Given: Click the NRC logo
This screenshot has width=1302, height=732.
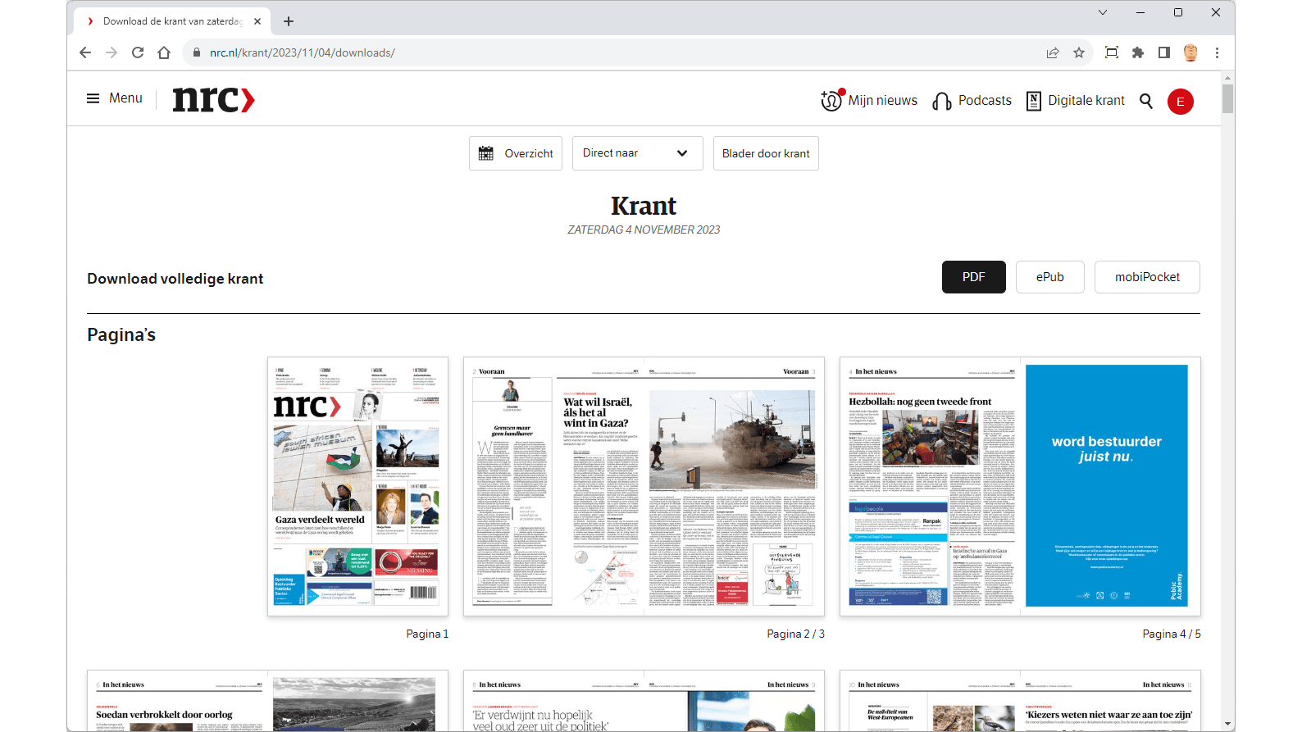Looking at the screenshot, I should tap(214, 99).
